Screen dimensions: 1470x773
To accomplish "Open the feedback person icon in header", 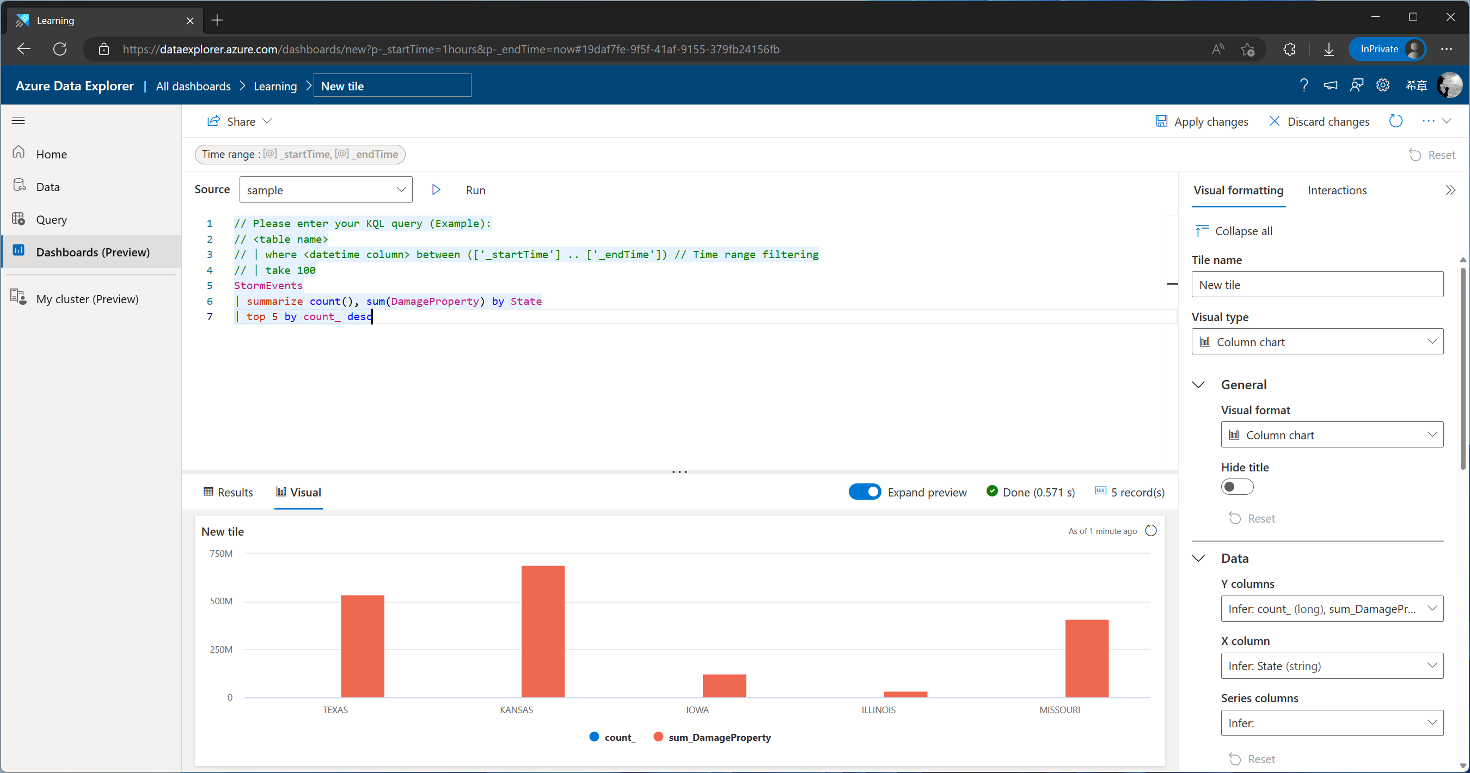I will pyautogui.click(x=1356, y=85).
